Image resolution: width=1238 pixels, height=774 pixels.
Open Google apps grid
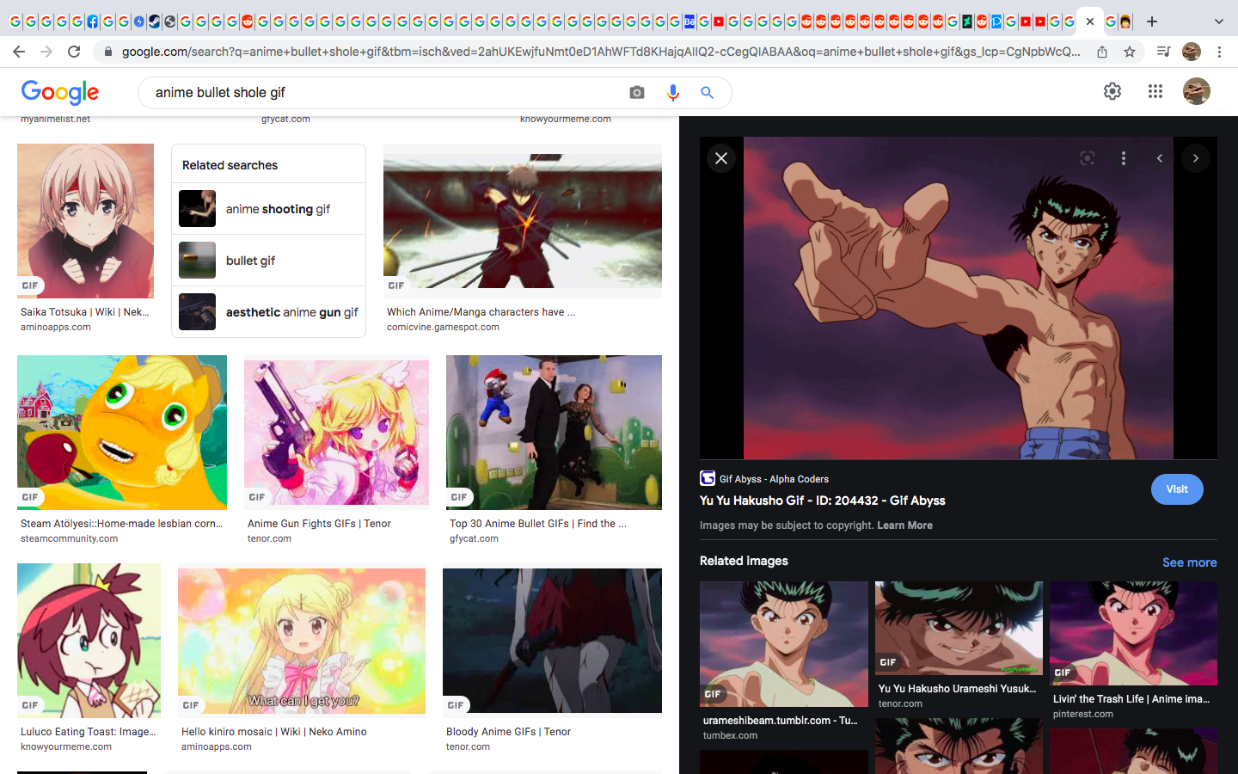(x=1155, y=91)
